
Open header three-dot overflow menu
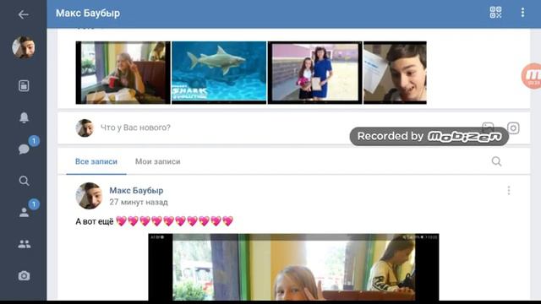522,13
